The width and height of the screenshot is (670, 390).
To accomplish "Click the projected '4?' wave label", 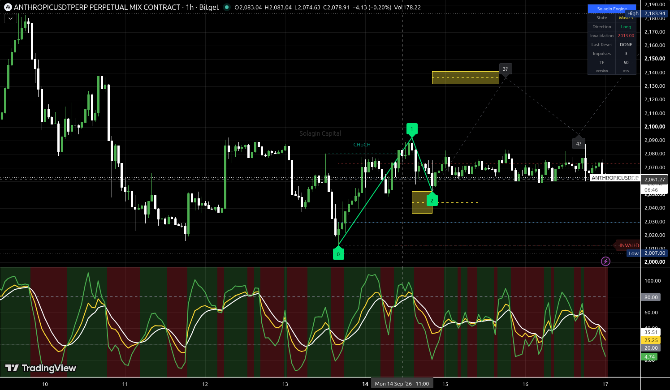I will pos(579,144).
